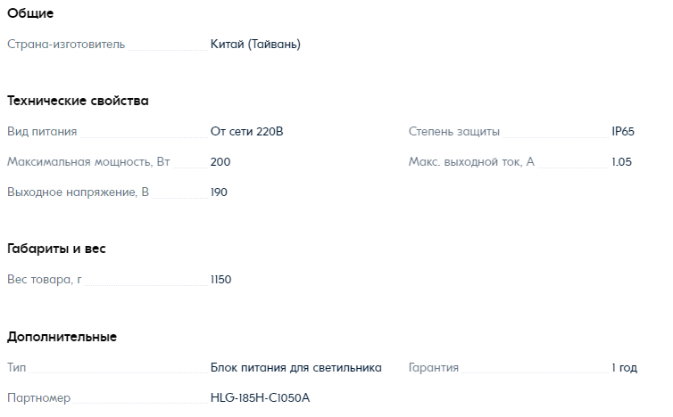This screenshot has height=417, width=673.
Task: Click the "Дополнительные" section heading
Action: 62,337
